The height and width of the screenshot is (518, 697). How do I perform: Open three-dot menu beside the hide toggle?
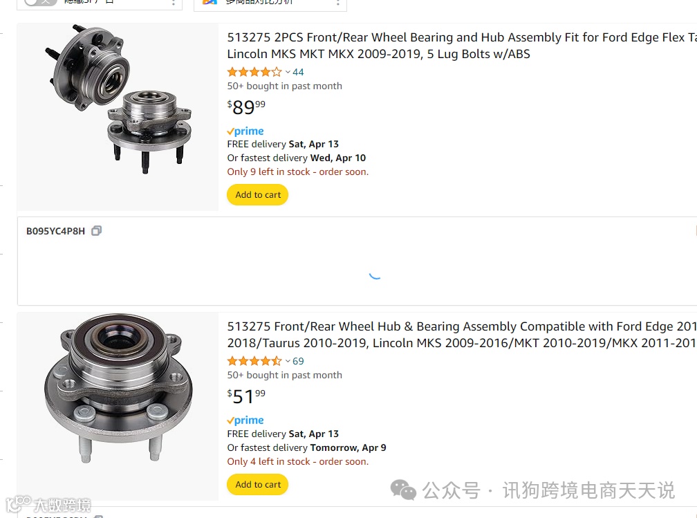[174, 3]
